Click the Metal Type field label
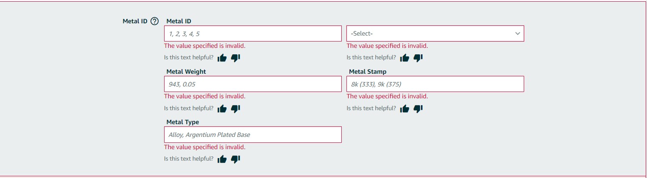The image size is (647, 178). pyautogui.click(x=183, y=122)
